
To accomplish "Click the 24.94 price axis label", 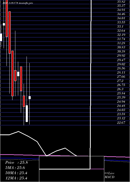I will click(x=121, y=102).
